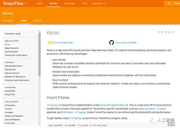Image resolution: width=180 pixels, height=128 pixels.
Task: Click the GitHub octocat icon
Action: (111, 42)
